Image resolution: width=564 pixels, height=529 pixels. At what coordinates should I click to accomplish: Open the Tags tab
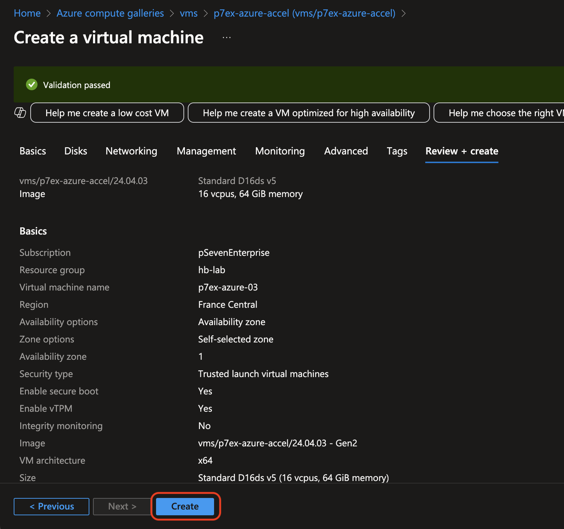pos(397,151)
